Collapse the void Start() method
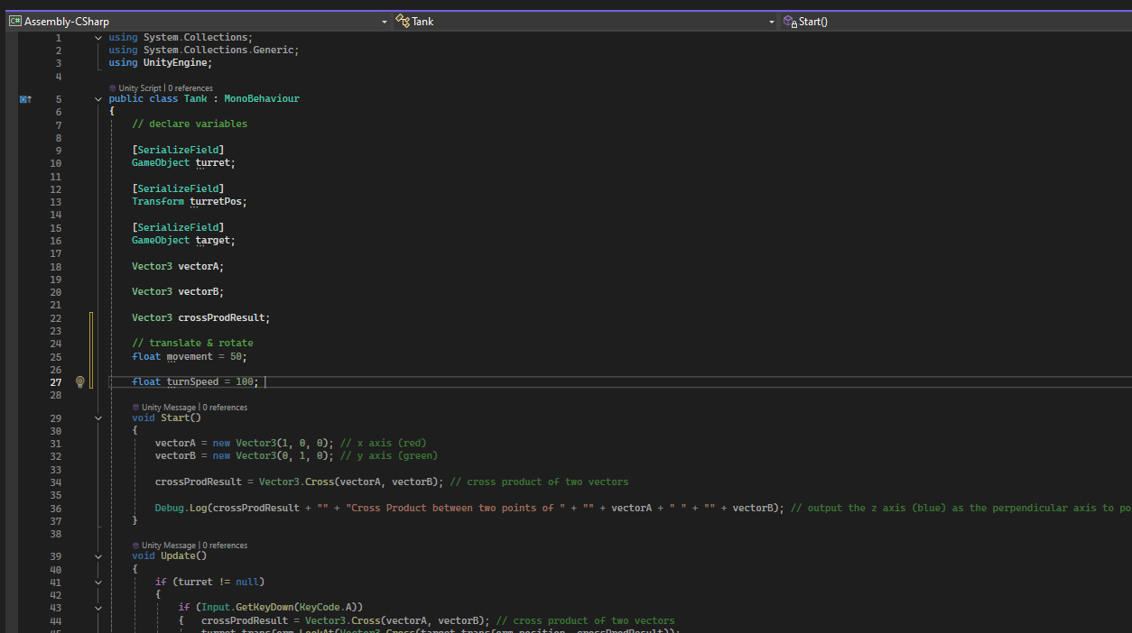Viewport: 1132px width, 633px height. 98,418
